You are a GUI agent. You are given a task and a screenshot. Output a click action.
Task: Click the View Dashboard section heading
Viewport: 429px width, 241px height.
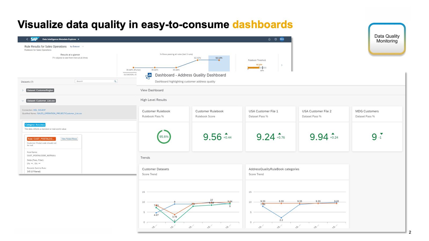pyautogui.click(x=152, y=90)
